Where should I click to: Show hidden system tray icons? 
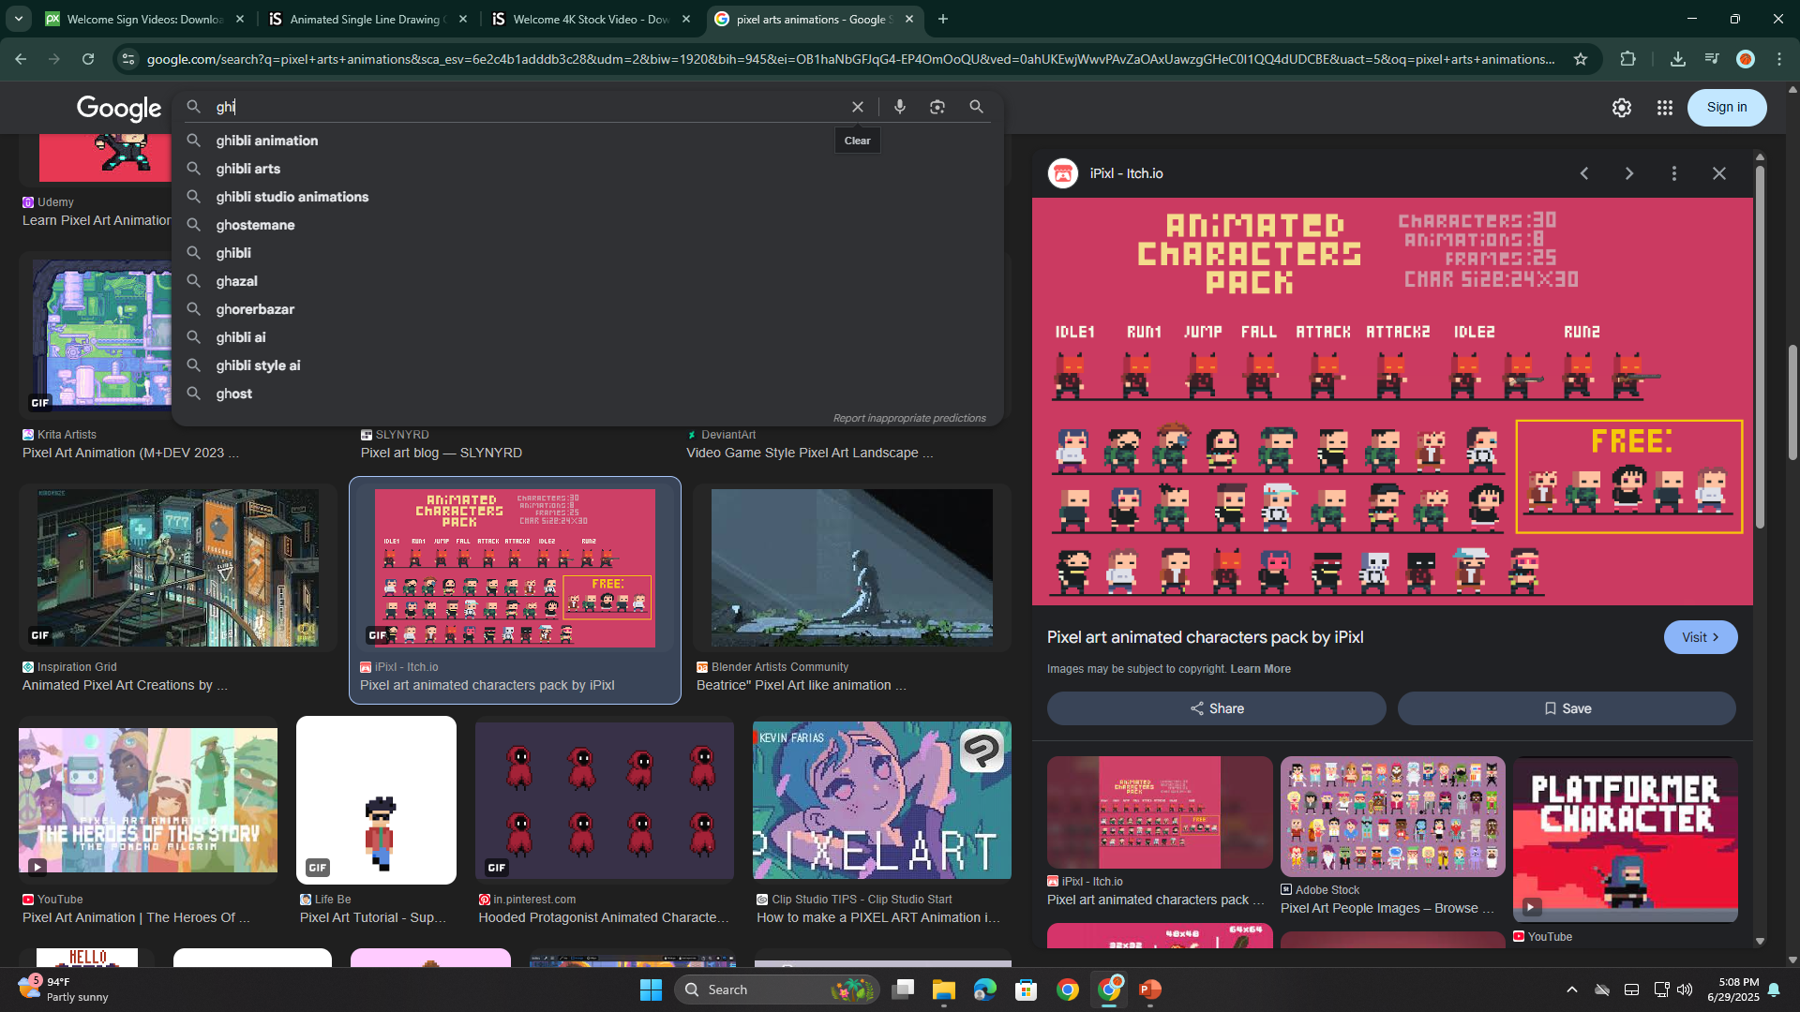[x=1572, y=990]
